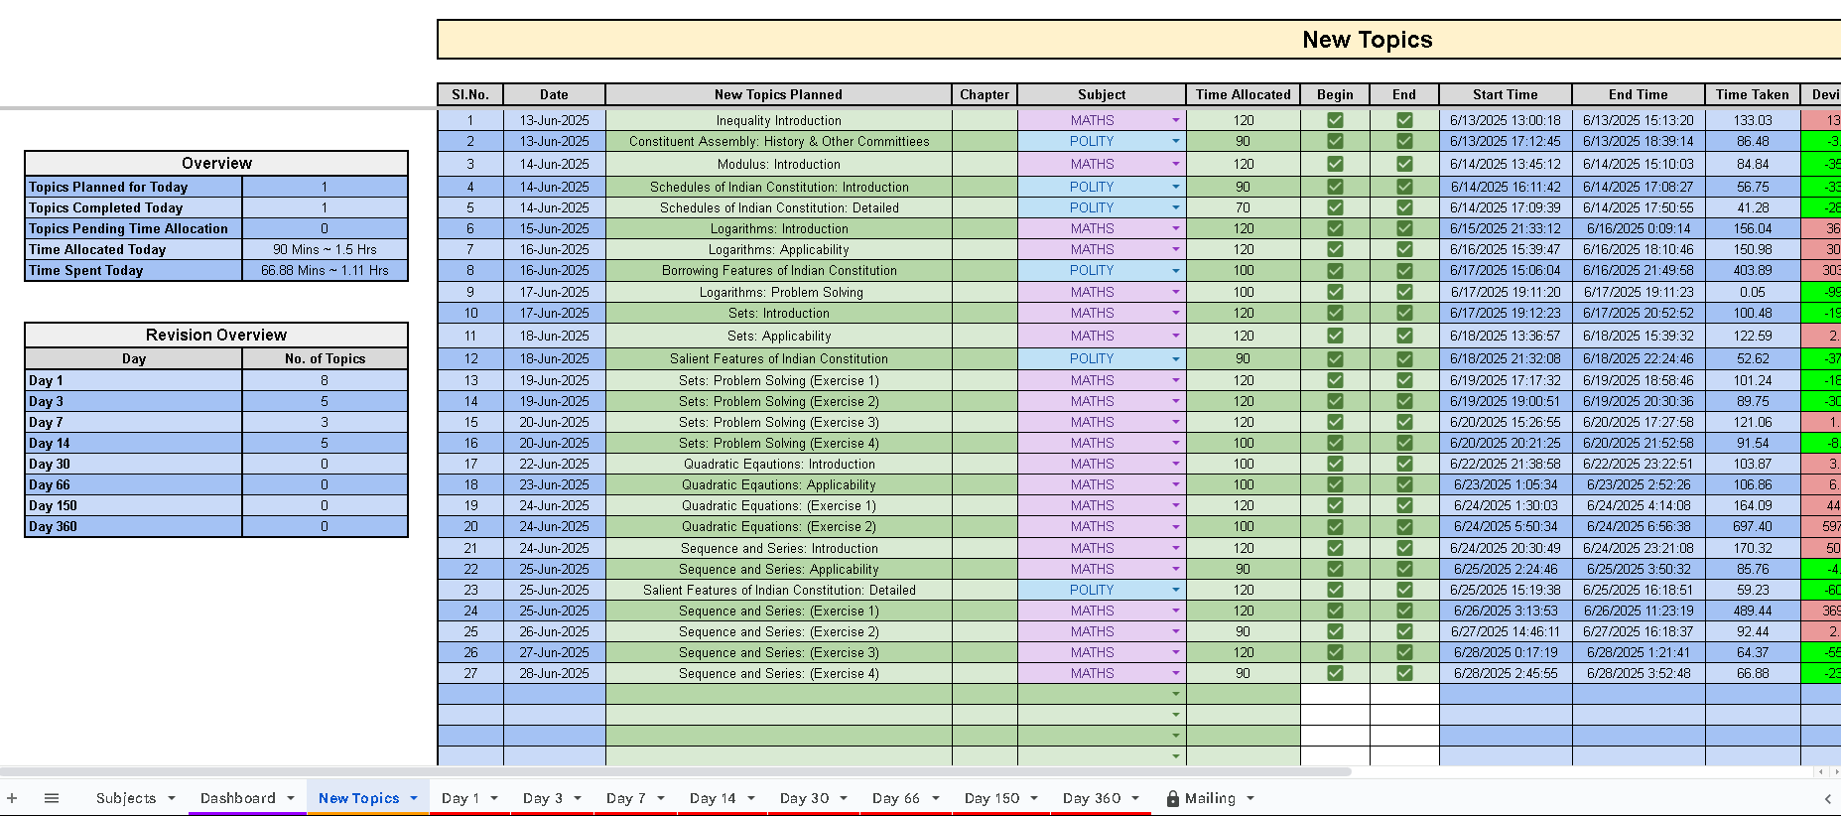Image resolution: width=1841 pixels, height=816 pixels.
Task: Toggle Begin checkbox for Sequence and Series: Introduction
Action: [1335, 548]
